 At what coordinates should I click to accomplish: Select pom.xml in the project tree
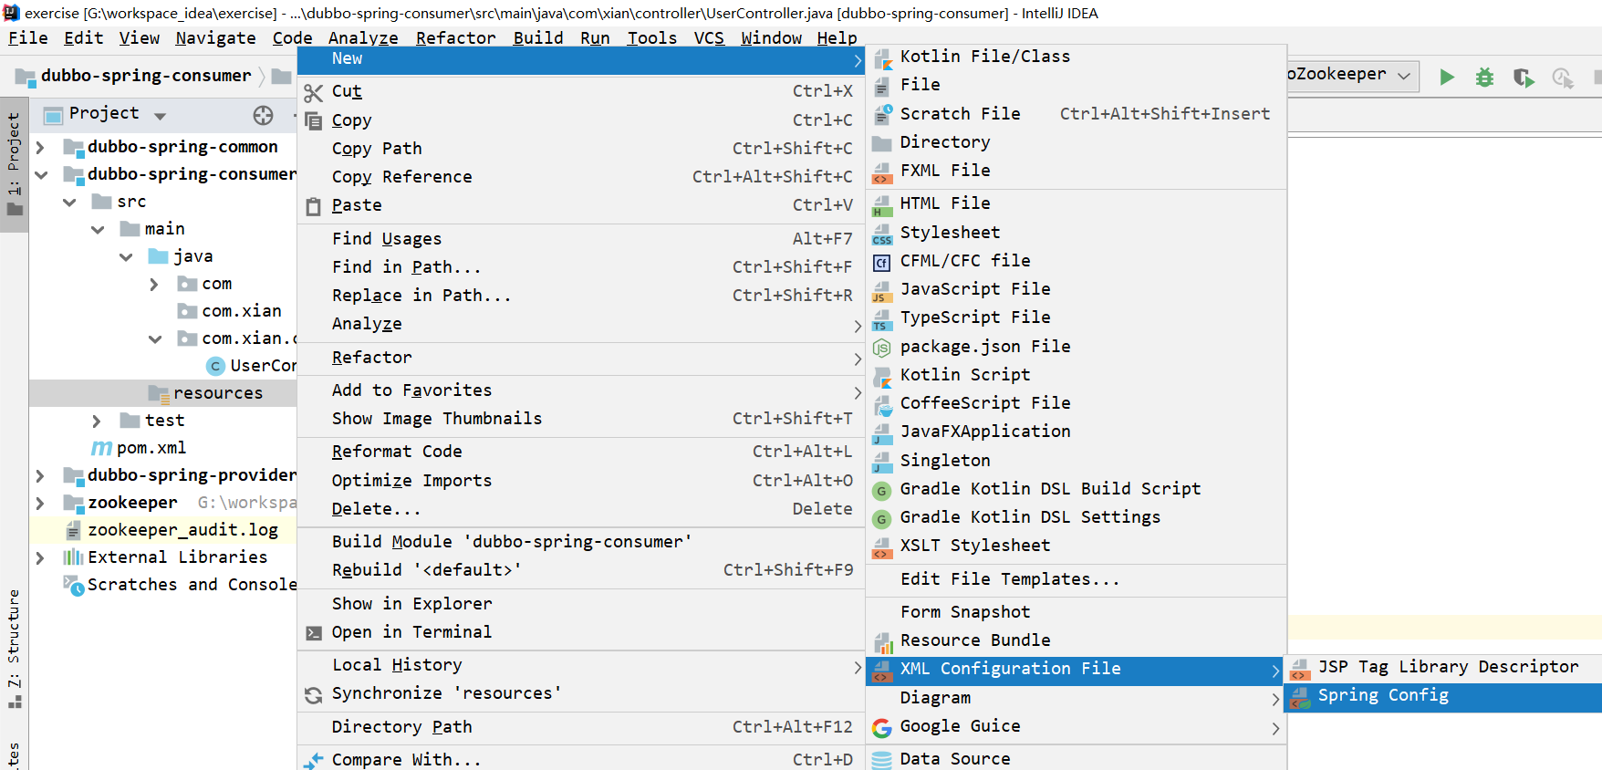pyautogui.click(x=151, y=448)
